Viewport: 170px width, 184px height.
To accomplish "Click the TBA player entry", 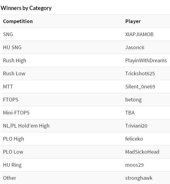I will coord(130,113).
